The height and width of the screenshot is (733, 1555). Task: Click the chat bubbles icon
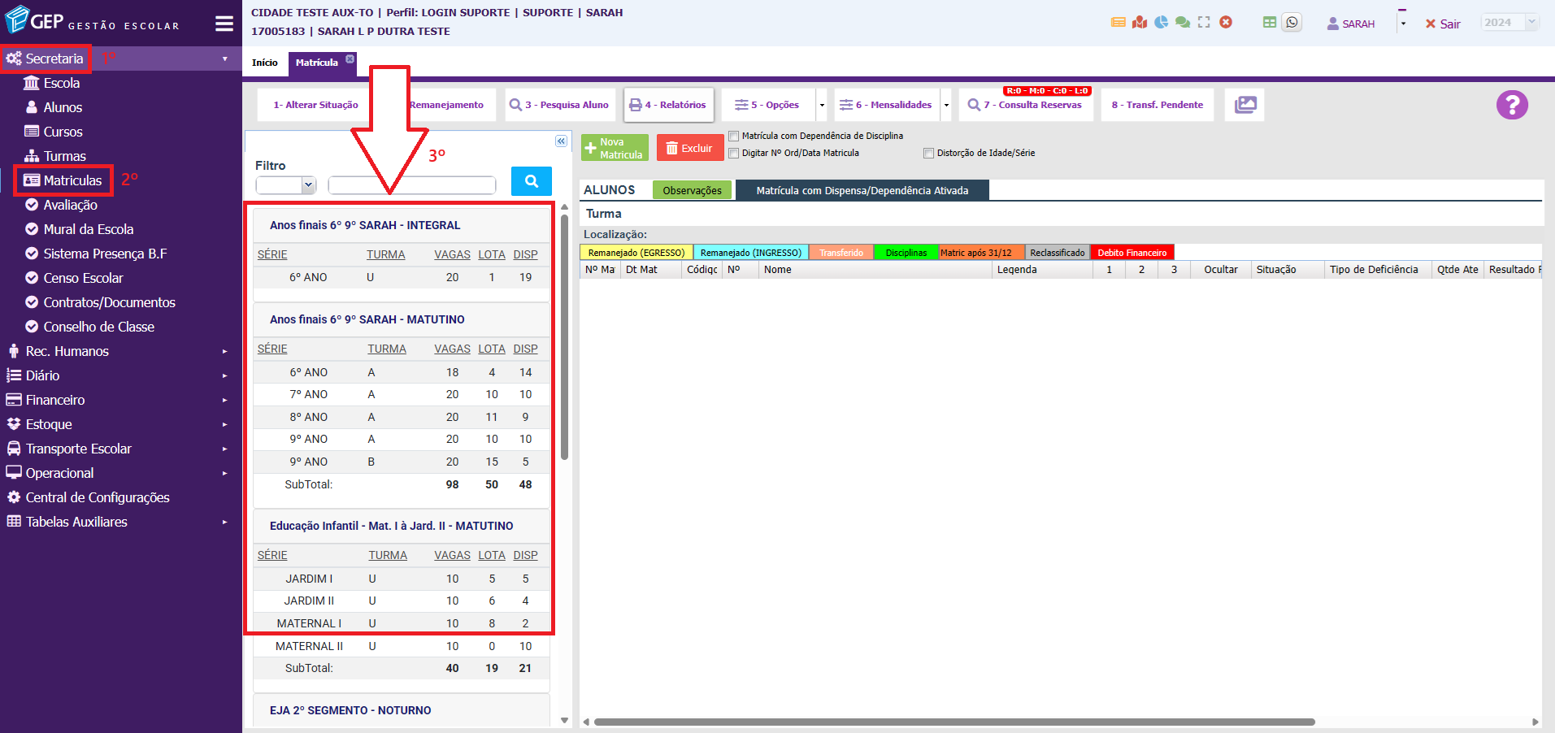tap(1183, 23)
